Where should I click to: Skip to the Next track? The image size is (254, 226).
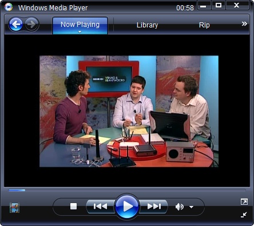154,207
